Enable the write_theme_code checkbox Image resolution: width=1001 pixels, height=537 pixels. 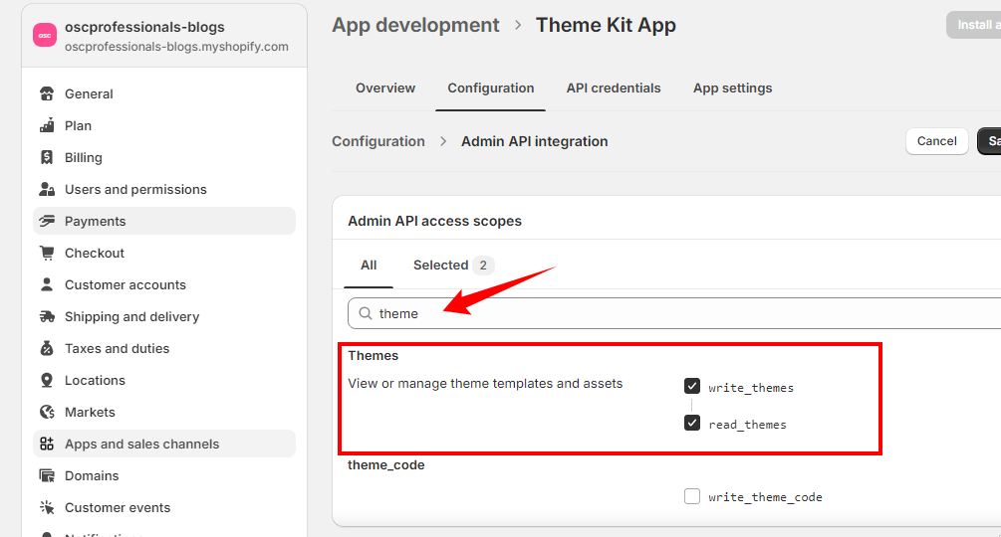tap(692, 496)
